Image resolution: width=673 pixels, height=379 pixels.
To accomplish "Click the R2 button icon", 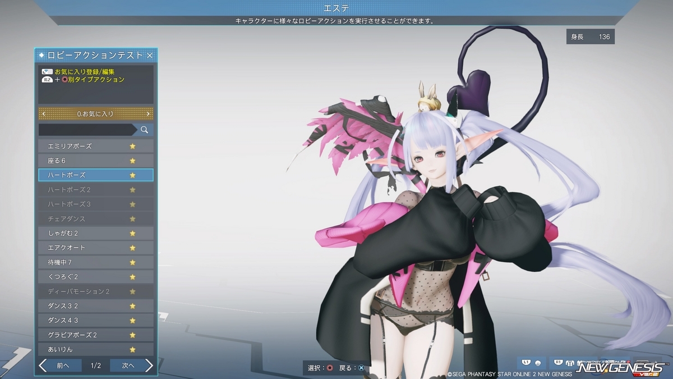I will [x=47, y=80].
